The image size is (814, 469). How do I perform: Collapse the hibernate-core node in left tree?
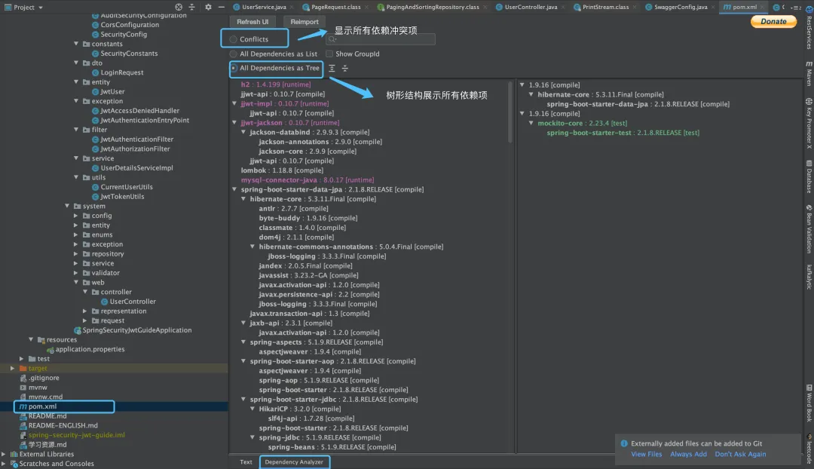[243, 199]
